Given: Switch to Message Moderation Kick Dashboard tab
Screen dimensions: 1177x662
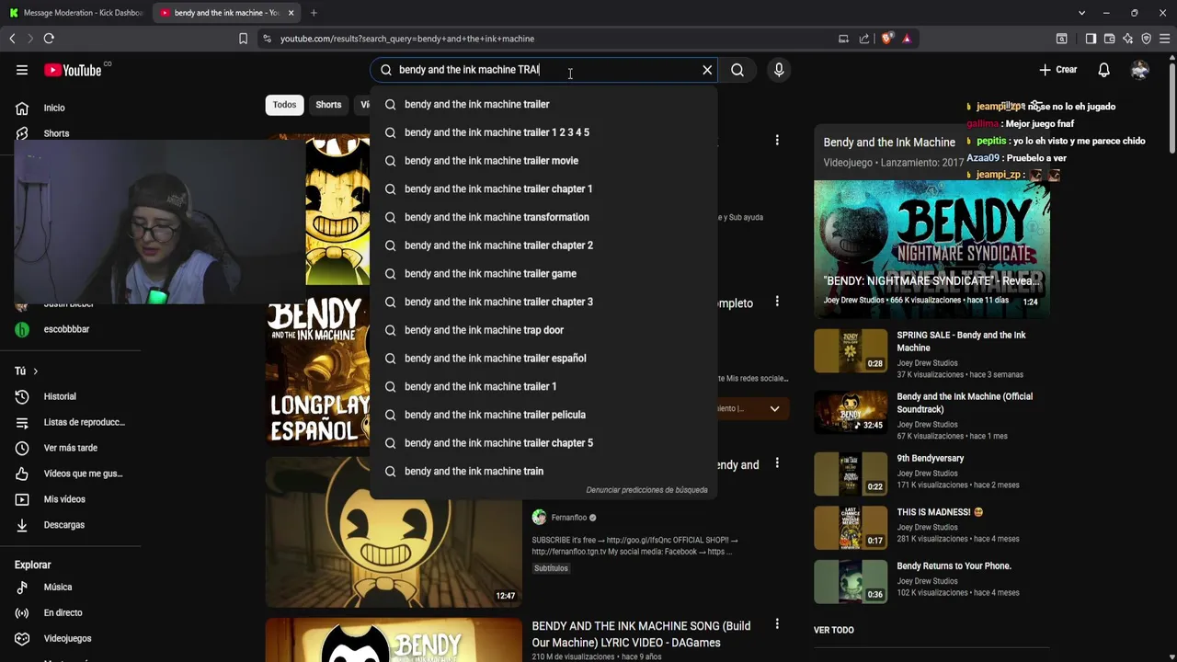Looking at the screenshot, I should click(x=76, y=13).
